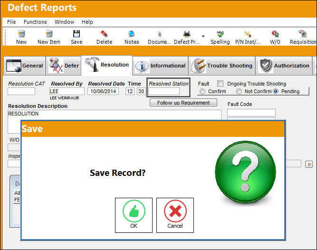This screenshot has width=317, height=250.
Task: Click the Resolved Date field
Action: click(x=103, y=91)
